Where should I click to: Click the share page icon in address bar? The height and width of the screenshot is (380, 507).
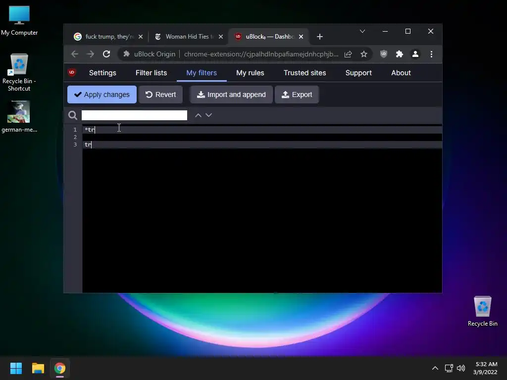(x=348, y=54)
